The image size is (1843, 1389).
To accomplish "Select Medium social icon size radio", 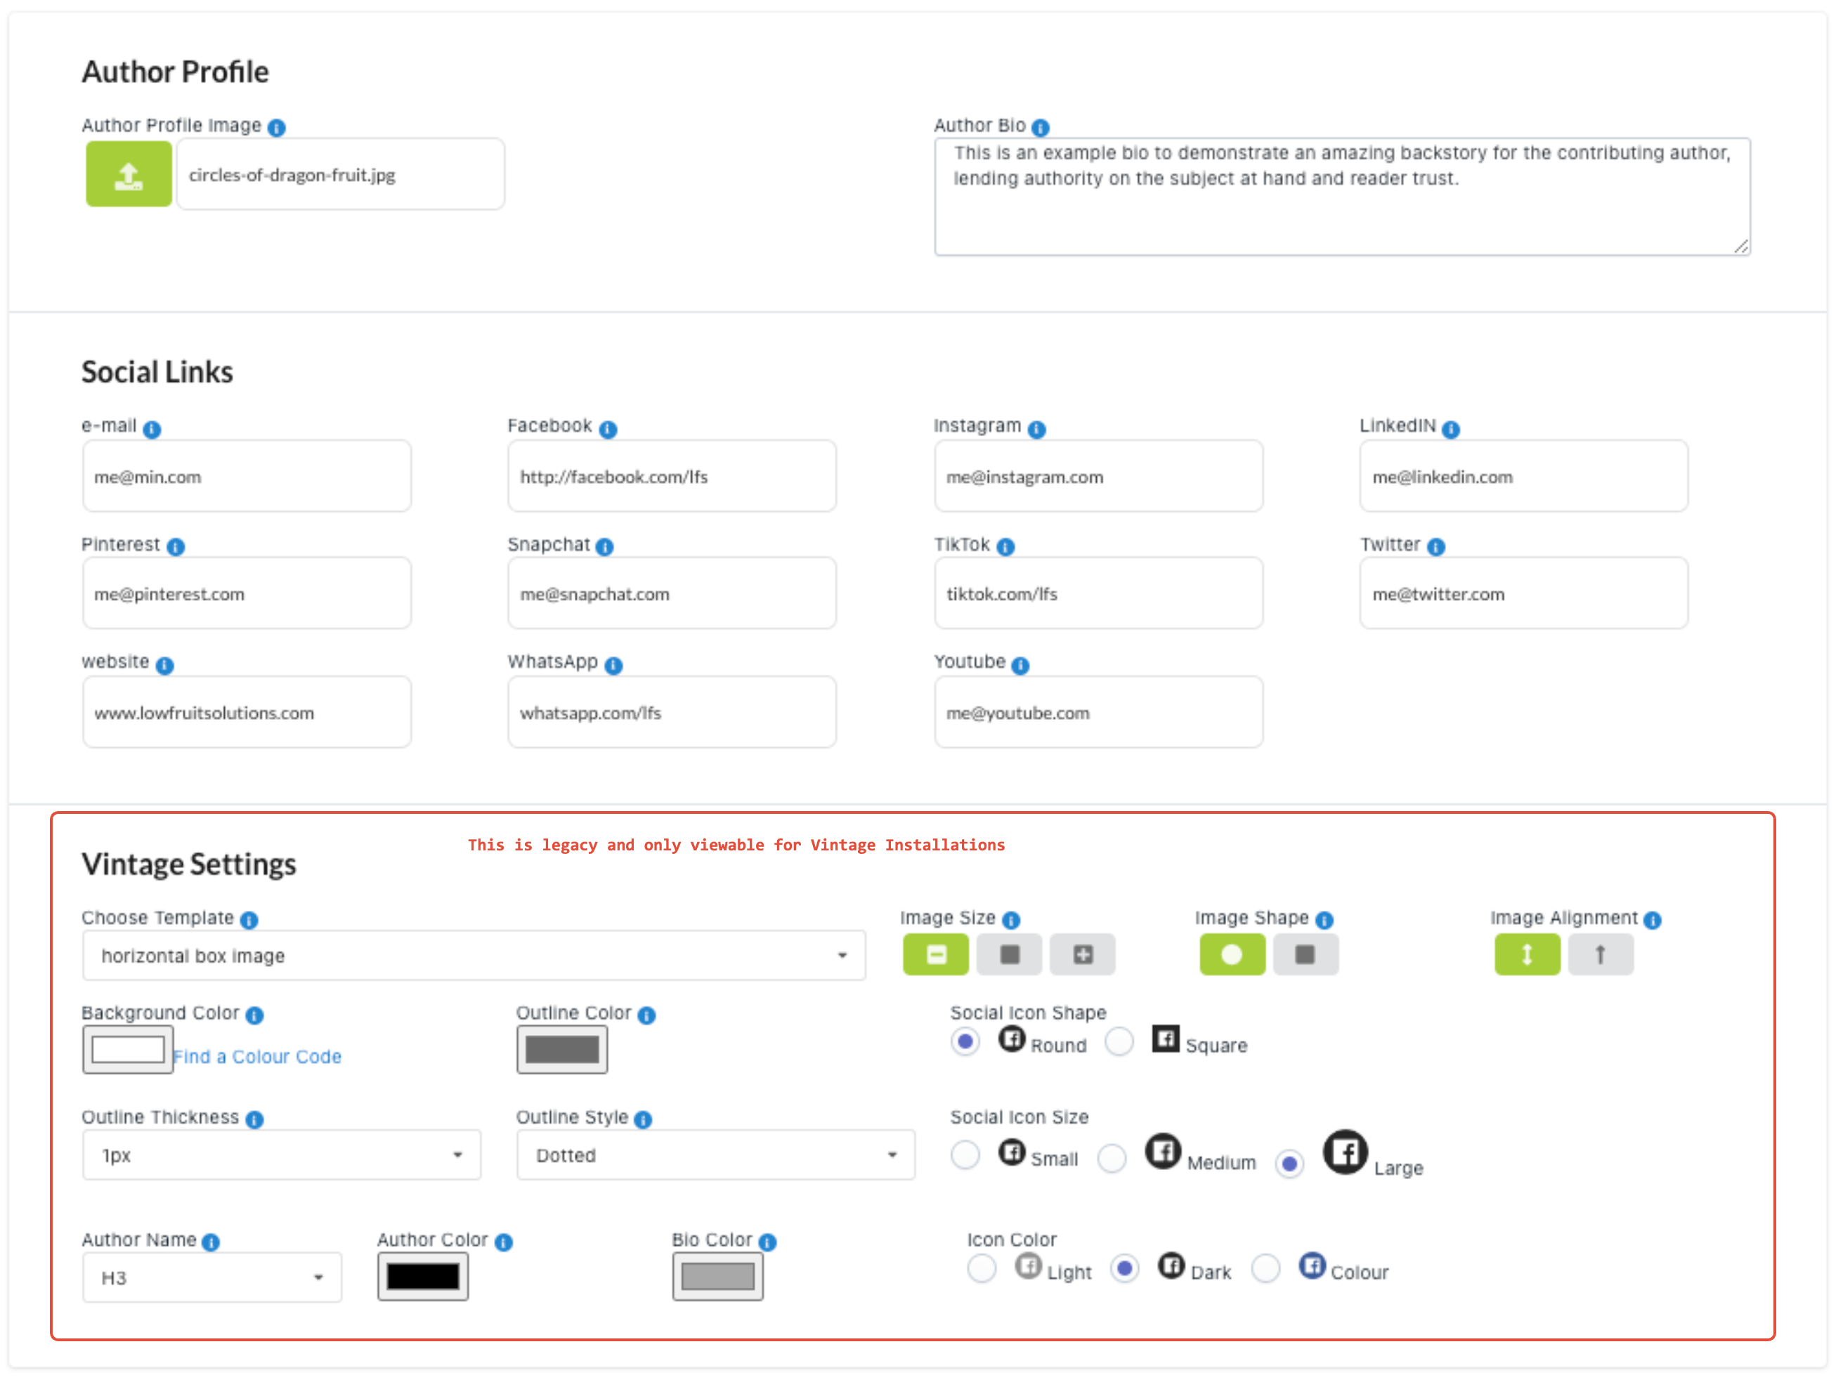I will pyautogui.click(x=1111, y=1159).
